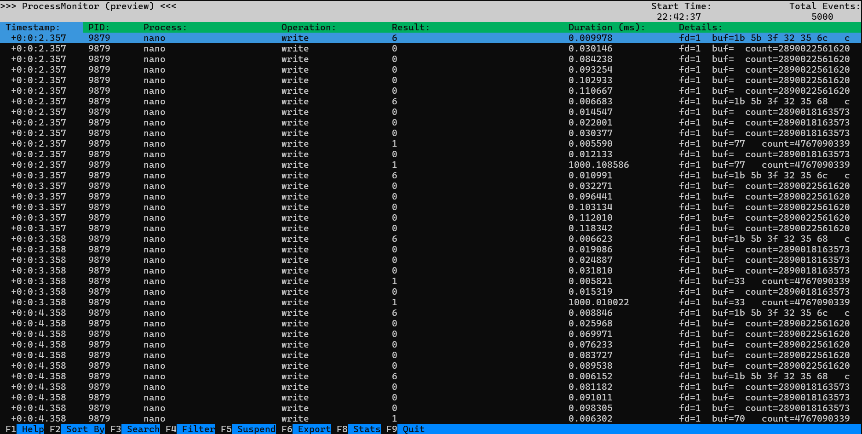The image size is (862, 434).
Task: Click the row with duration 0.110667
Action: [x=431, y=91]
